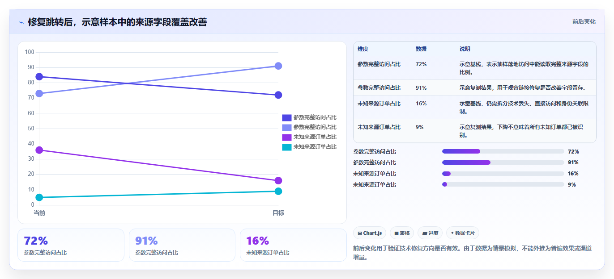Click the 100 y-axis tick label
The width and height of the screenshot is (614, 279).
30,52
